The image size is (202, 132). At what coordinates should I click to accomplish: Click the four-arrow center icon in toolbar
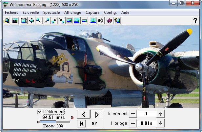click(31, 21)
